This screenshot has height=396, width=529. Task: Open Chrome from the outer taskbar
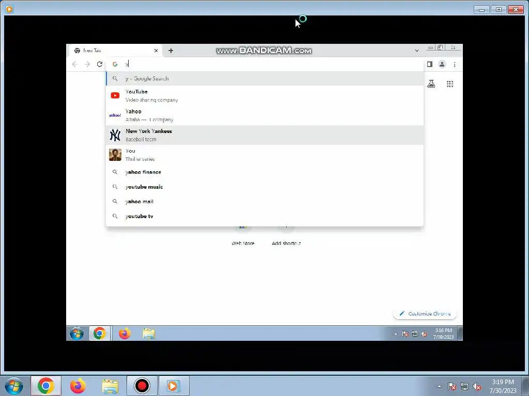46,386
